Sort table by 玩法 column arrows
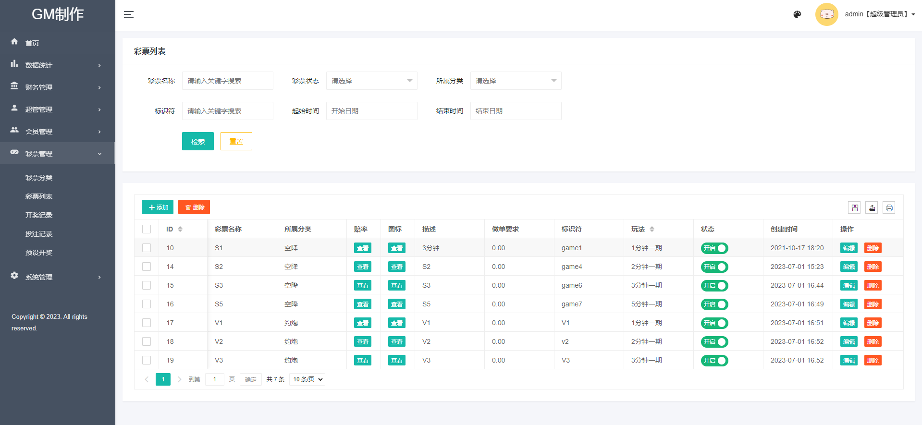 point(652,229)
